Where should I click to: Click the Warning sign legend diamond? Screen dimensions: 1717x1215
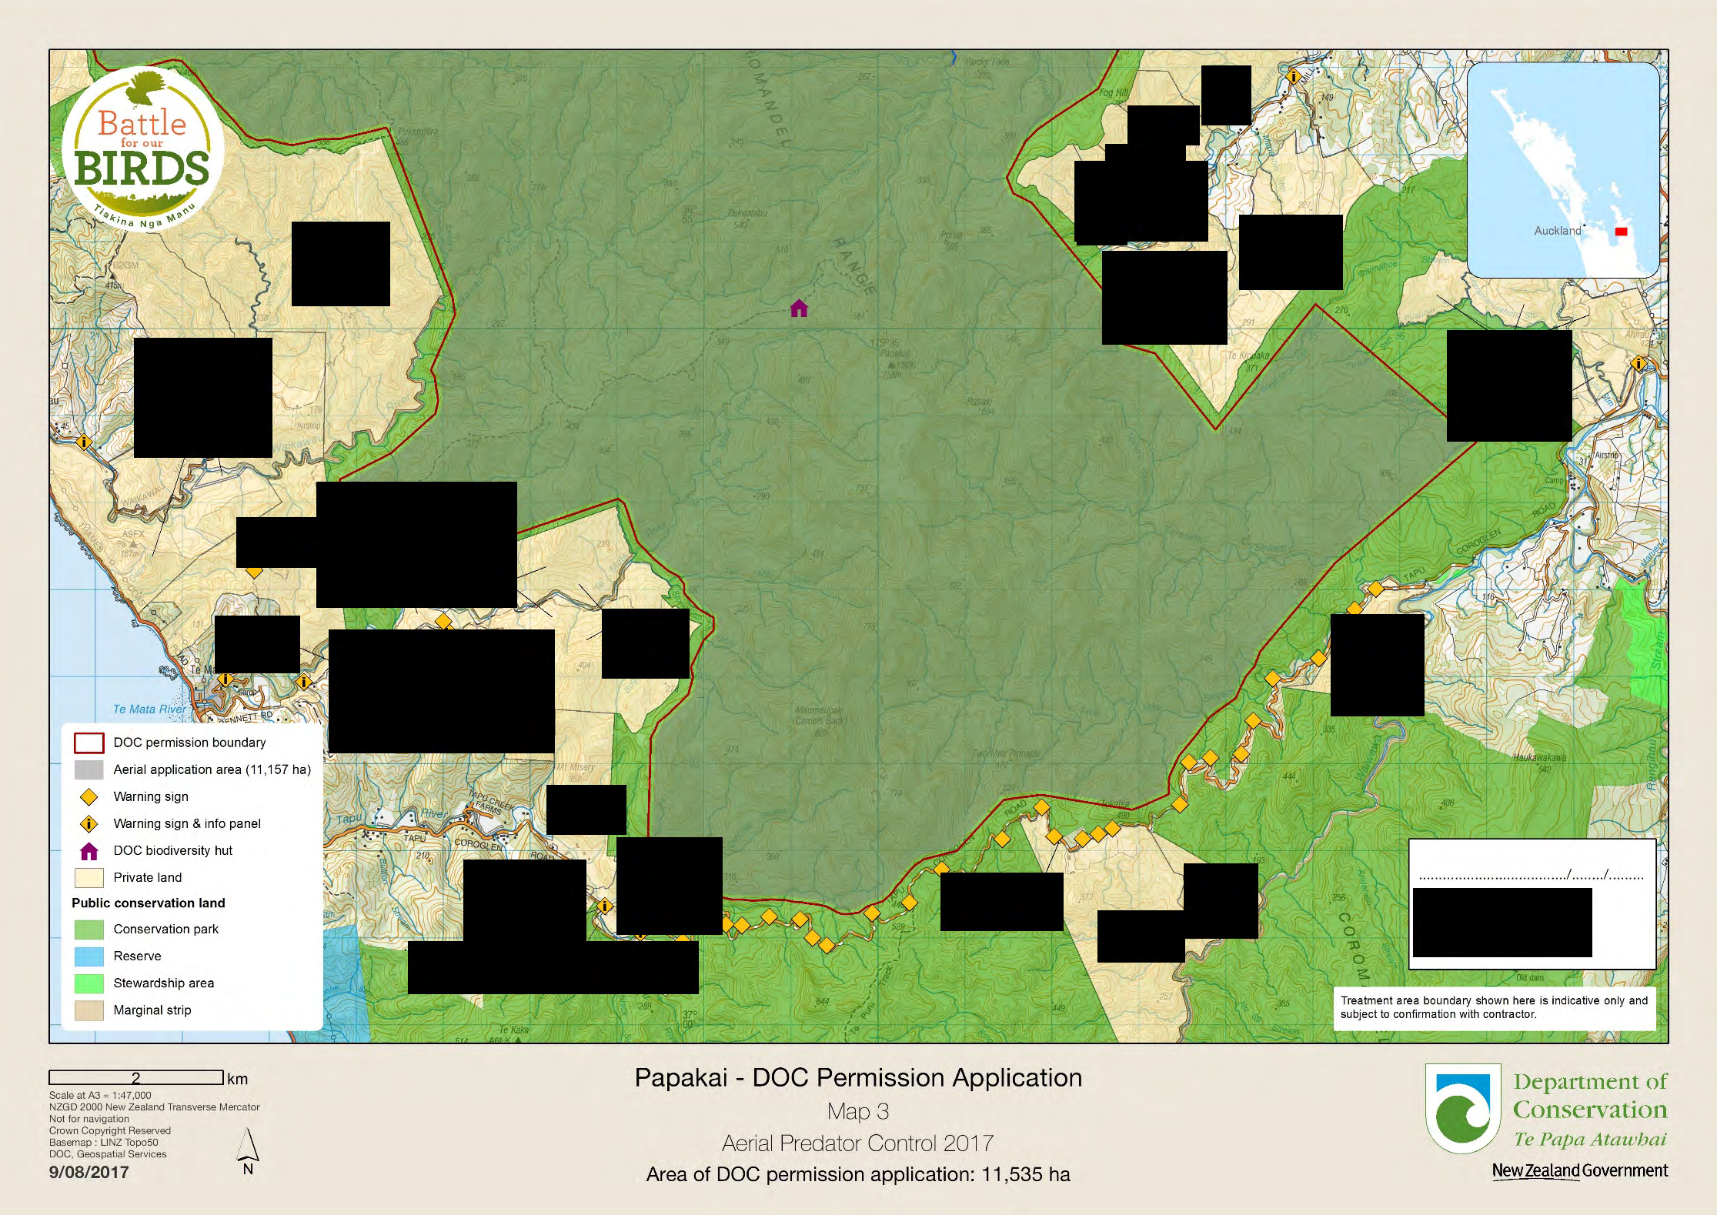coord(89,796)
